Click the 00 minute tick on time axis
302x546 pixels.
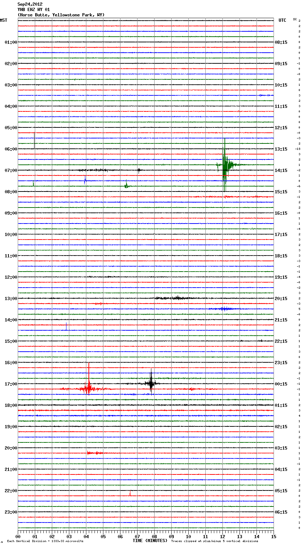18,537
